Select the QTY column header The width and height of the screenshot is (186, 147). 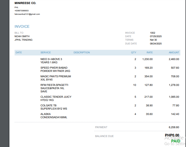pos(134,52)
